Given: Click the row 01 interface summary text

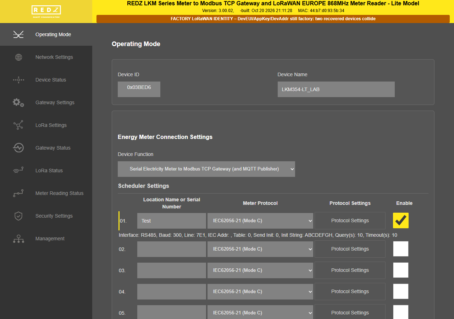Looking at the screenshot, I should click(x=258, y=235).
